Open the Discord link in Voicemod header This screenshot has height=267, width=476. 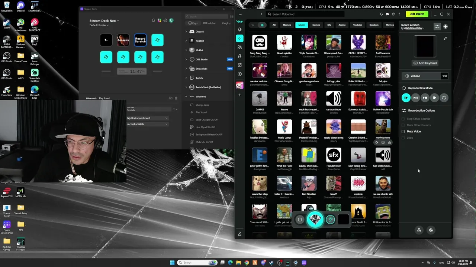click(387, 14)
